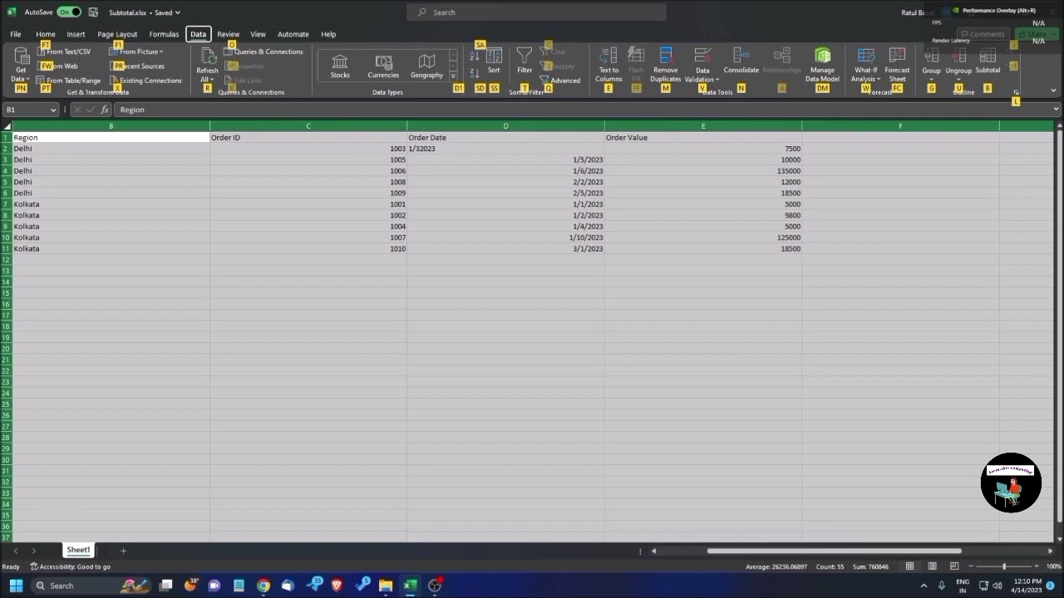Open the Help tab
Viewport: 1064px width, 598px height.
(328, 34)
